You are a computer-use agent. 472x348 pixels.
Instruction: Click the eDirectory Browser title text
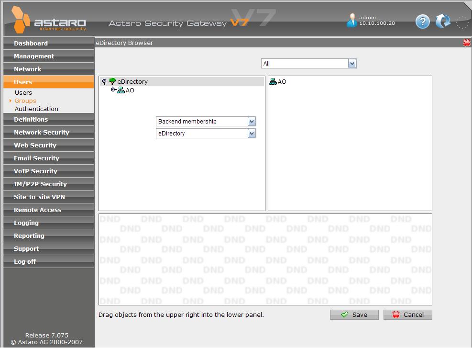124,43
